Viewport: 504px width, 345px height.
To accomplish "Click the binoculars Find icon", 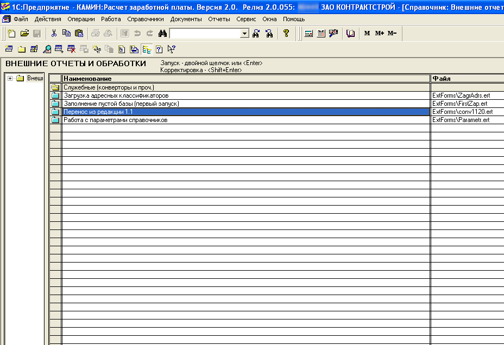I will [x=162, y=34].
